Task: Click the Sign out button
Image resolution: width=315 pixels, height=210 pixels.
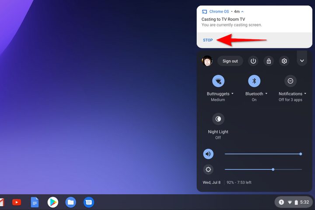Action: click(230, 61)
